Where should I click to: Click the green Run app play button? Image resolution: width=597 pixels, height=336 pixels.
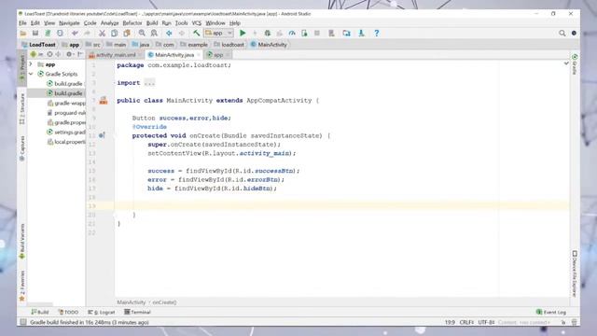[x=243, y=34]
